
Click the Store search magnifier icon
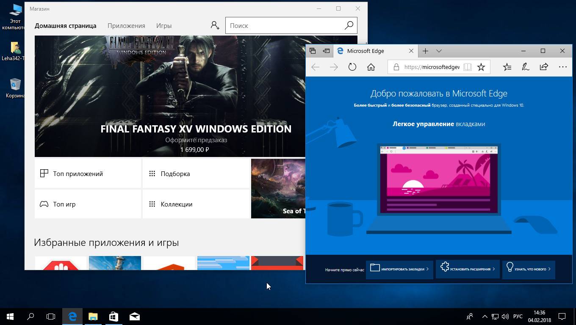click(x=349, y=25)
